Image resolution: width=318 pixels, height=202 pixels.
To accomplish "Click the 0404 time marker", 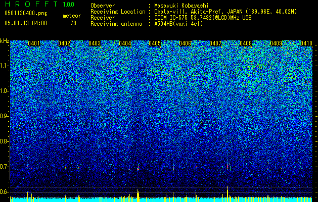I will coord(125,43).
